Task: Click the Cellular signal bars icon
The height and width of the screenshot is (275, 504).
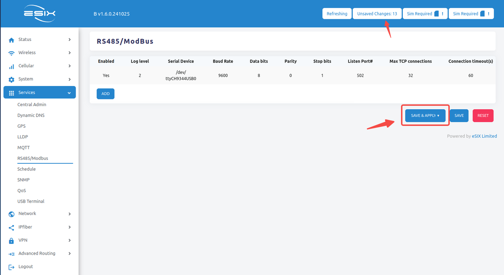Action: coord(11,66)
